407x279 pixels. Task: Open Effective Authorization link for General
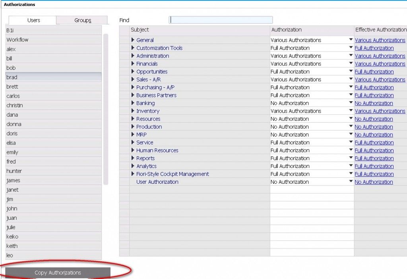(380, 40)
